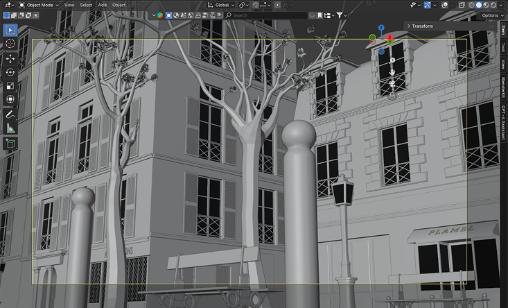Select the Measure tool
This screenshot has width=508, height=308.
pos(10,128)
